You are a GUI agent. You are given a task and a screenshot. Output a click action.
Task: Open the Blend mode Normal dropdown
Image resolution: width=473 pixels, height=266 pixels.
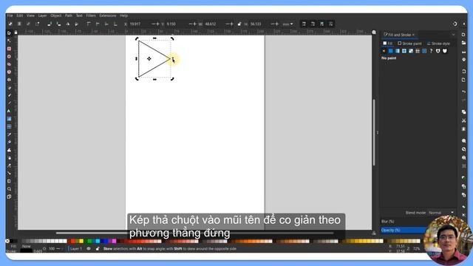tap(441, 213)
